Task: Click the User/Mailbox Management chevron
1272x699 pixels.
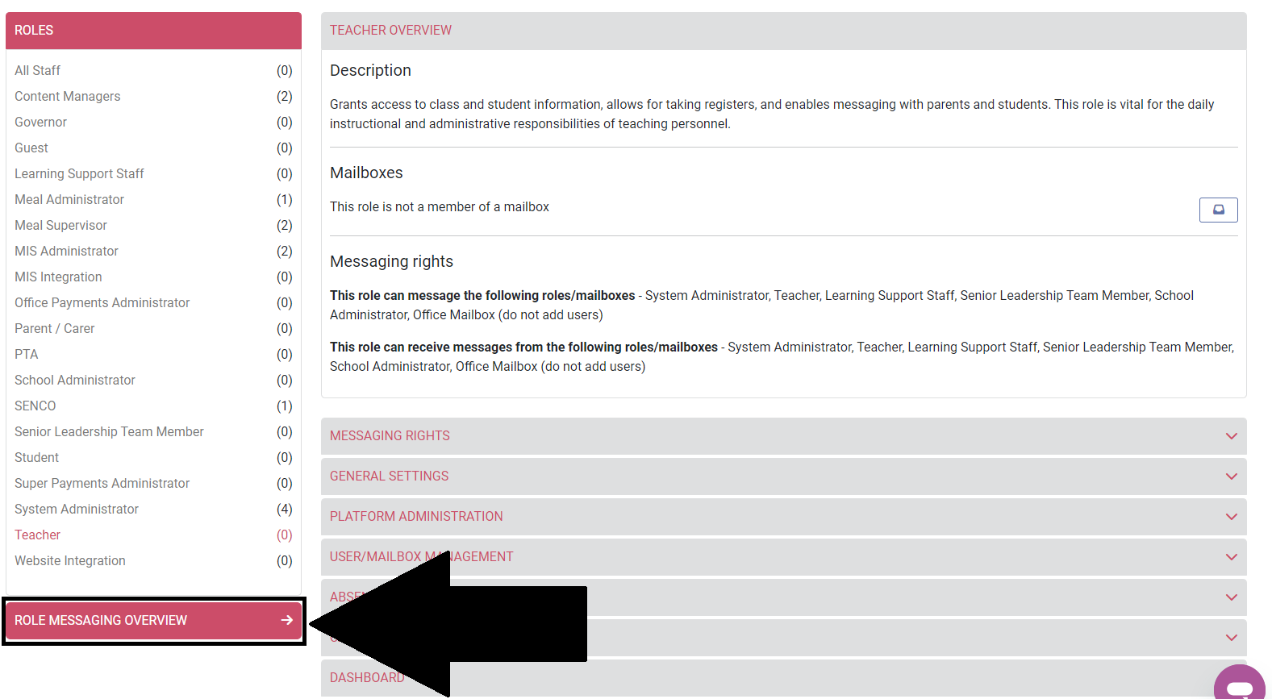Action: [x=1231, y=557]
